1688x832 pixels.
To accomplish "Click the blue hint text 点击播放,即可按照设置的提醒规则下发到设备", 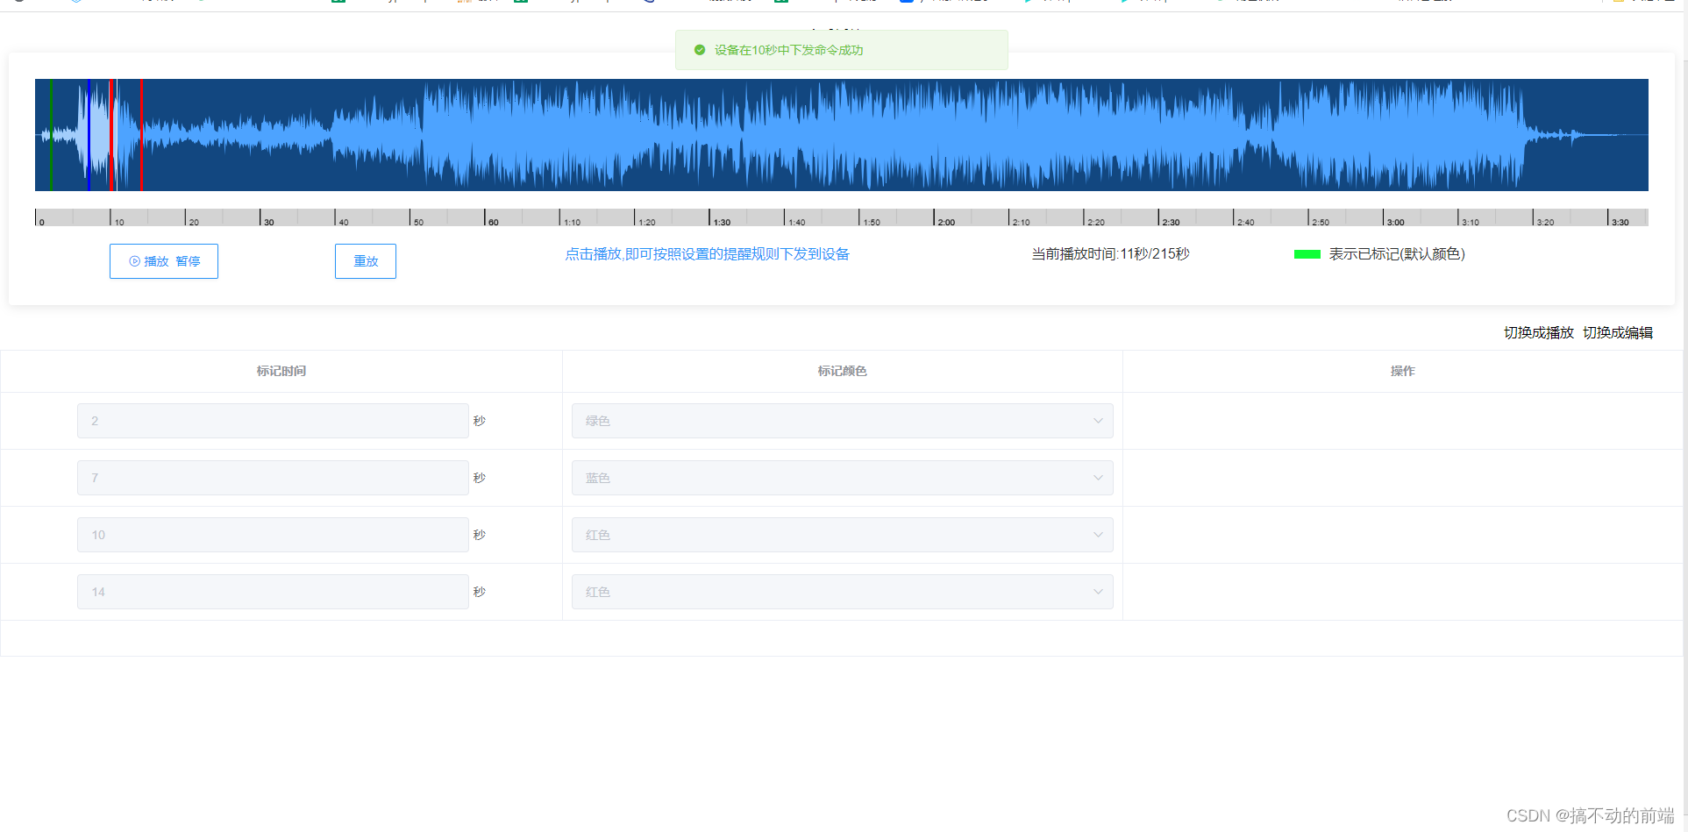I will click(707, 254).
